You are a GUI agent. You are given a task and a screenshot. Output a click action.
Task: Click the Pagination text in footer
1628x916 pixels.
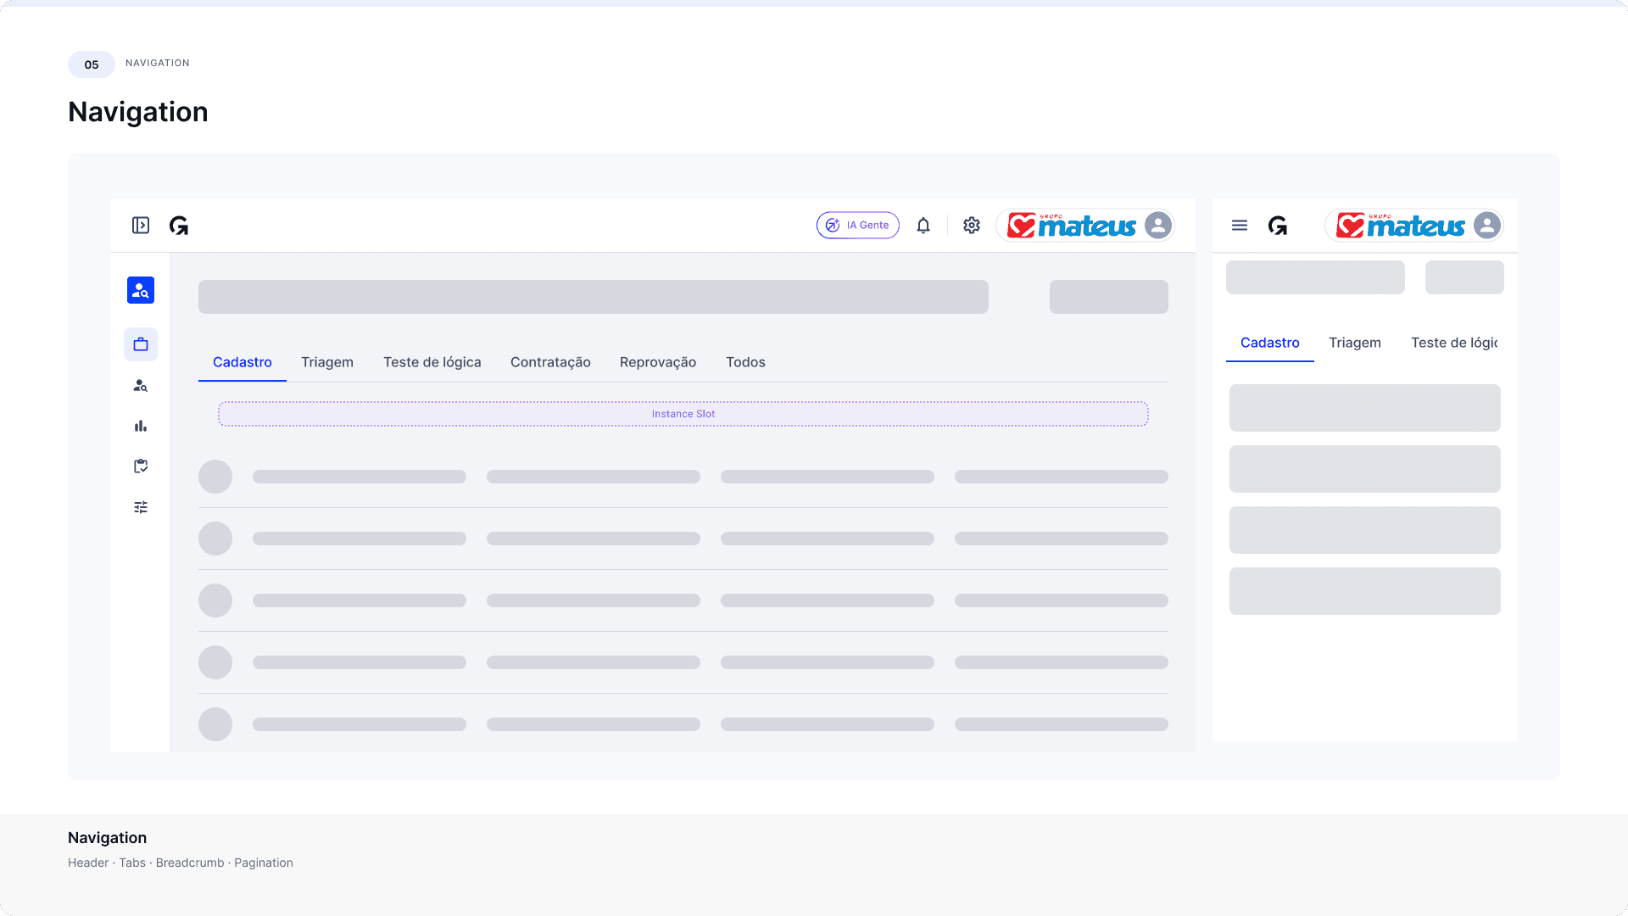tap(264, 863)
